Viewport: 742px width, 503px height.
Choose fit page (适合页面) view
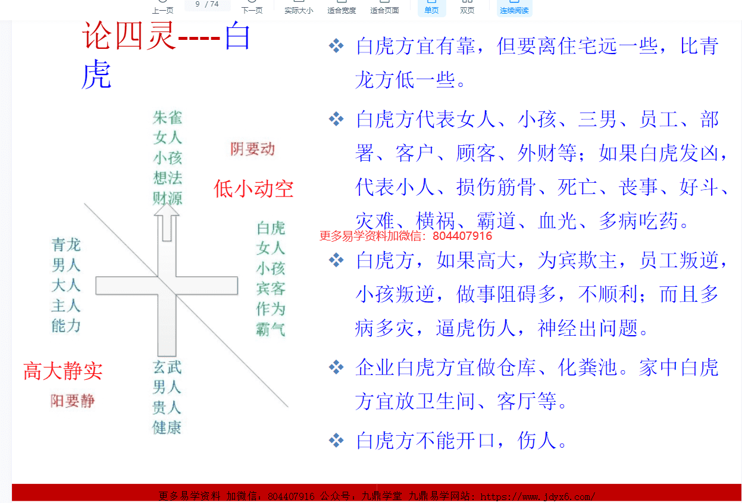(x=384, y=7)
